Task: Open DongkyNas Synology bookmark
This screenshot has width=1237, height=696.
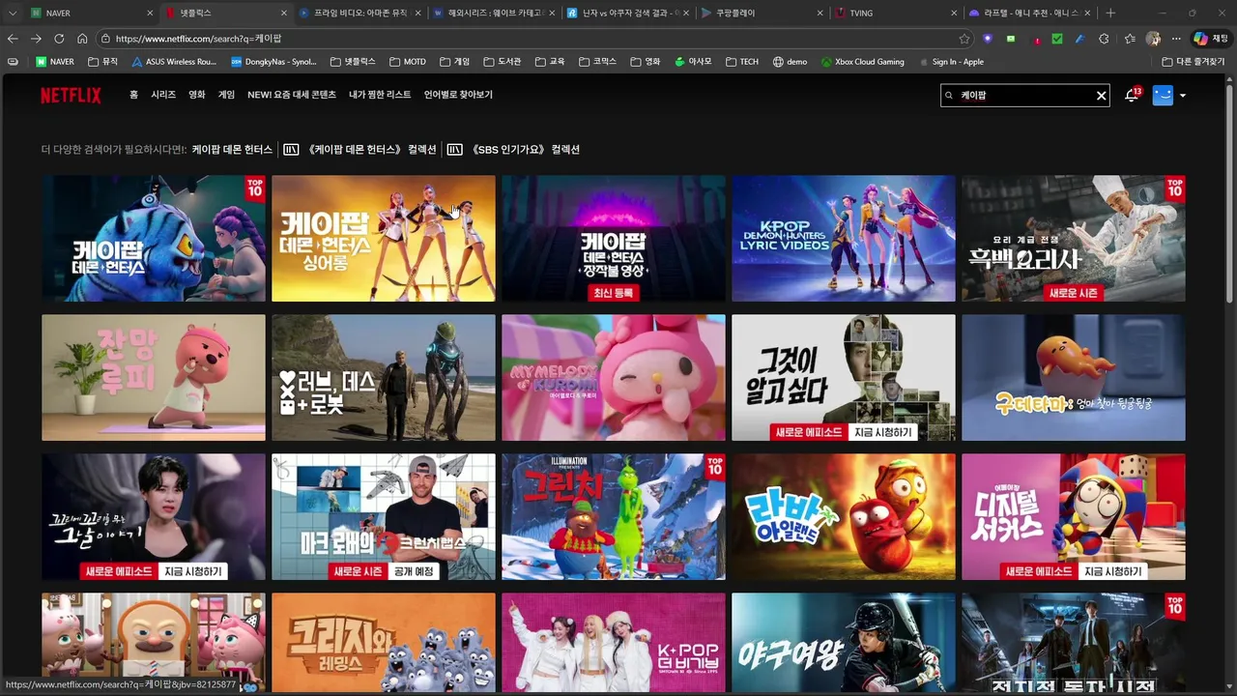Action: (274, 62)
